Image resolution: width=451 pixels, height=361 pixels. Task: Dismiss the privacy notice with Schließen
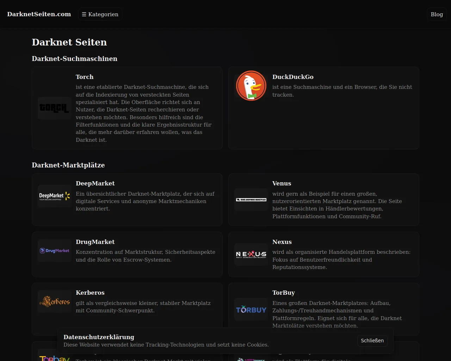pos(372,341)
